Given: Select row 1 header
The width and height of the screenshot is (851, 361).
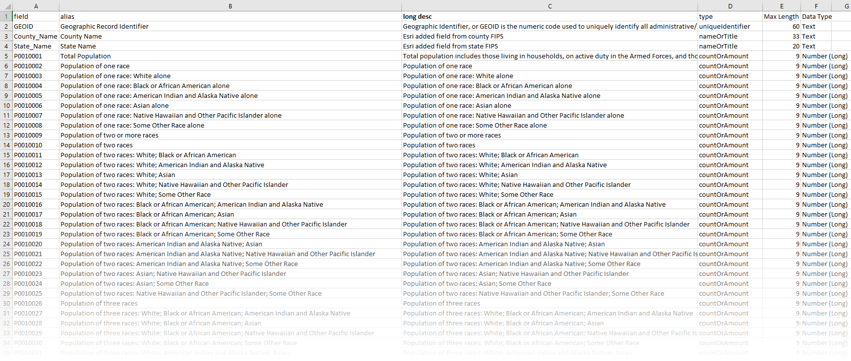Looking at the screenshot, I should point(6,16).
